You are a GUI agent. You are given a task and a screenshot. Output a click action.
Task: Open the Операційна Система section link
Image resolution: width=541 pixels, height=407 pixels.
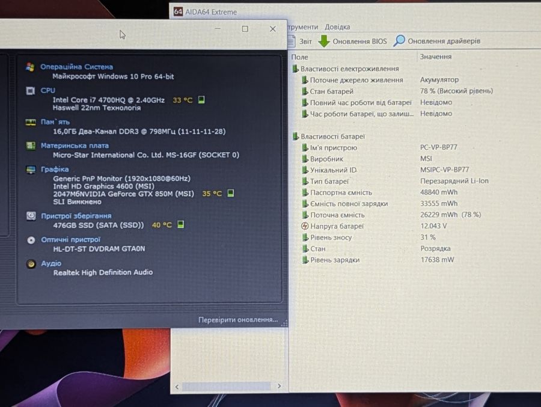pyautogui.click(x=76, y=67)
